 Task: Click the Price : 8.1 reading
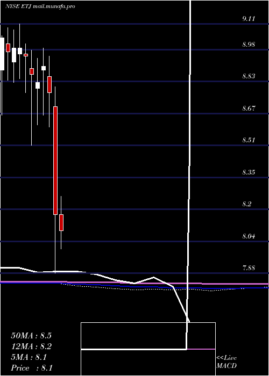pyautogui.click(x=32, y=368)
